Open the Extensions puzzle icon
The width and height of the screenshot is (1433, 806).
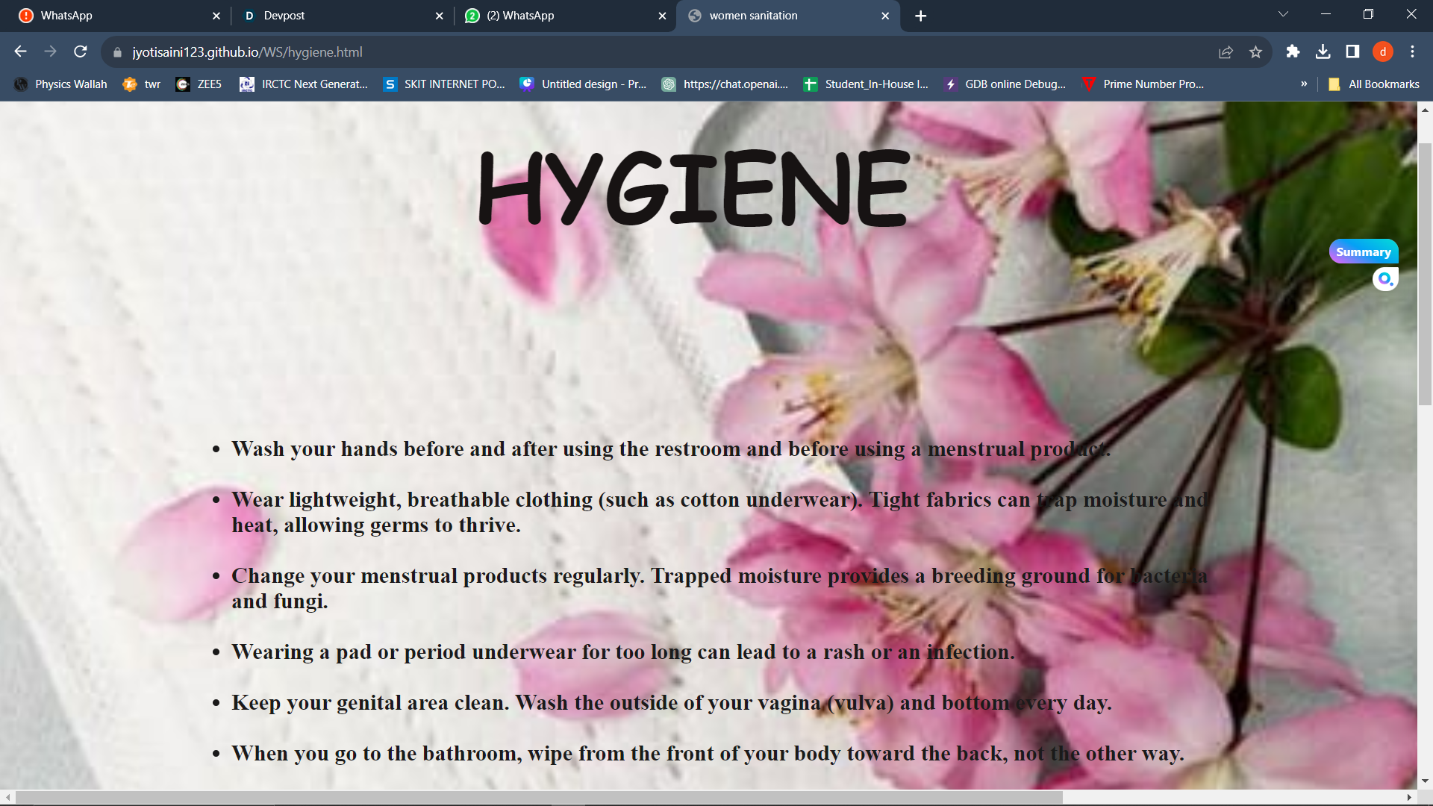(x=1293, y=51)
